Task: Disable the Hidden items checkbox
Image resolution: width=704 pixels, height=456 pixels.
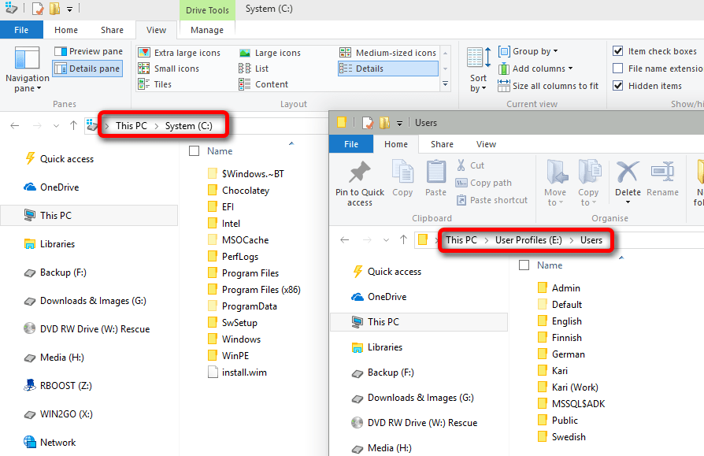Action: [x=619, y=85]
